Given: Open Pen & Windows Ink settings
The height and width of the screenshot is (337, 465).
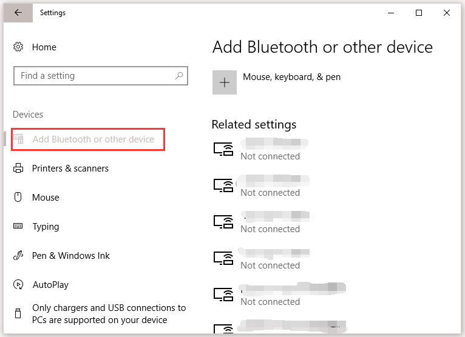Looking at the screenshot, I should click(x=71, y=256).
